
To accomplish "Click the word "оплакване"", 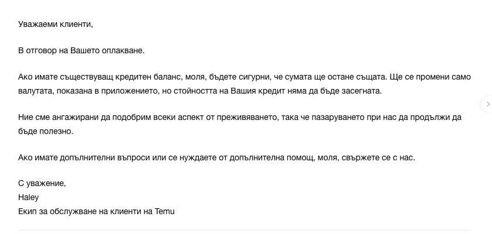I will click(x=124, y=50).
